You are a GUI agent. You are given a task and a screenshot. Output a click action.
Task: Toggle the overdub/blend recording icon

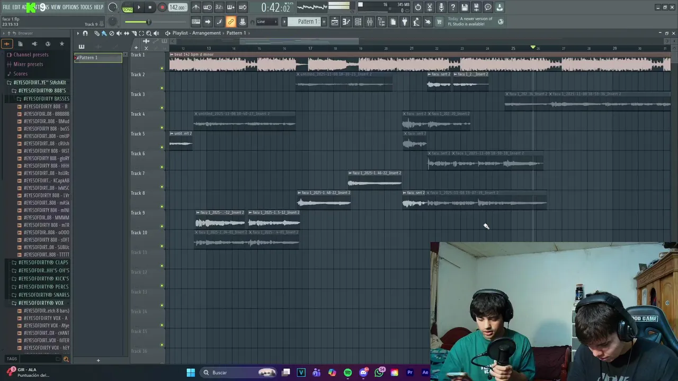tap(231, 7)
